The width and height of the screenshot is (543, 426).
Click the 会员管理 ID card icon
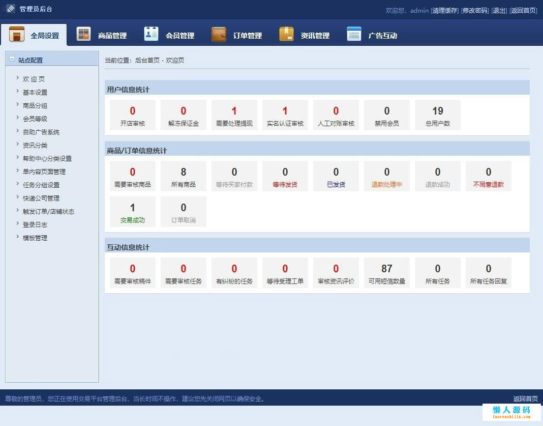point(151,34)
